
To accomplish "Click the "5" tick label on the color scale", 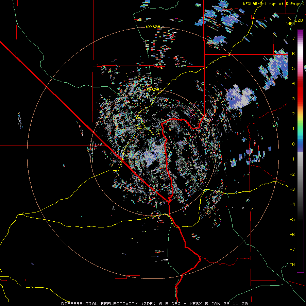I will [x=293, y=68].
